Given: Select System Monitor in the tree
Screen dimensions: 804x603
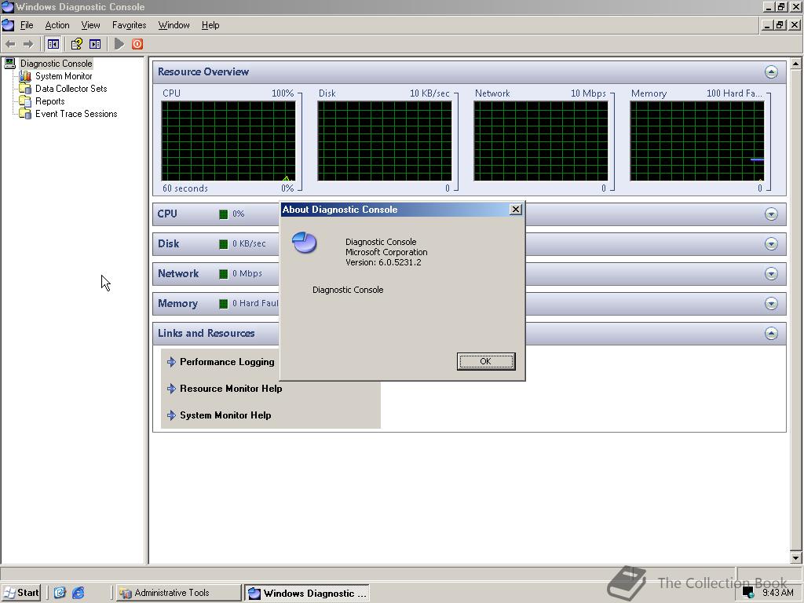Looking at the screenshot, I should [x=64, y=76].
